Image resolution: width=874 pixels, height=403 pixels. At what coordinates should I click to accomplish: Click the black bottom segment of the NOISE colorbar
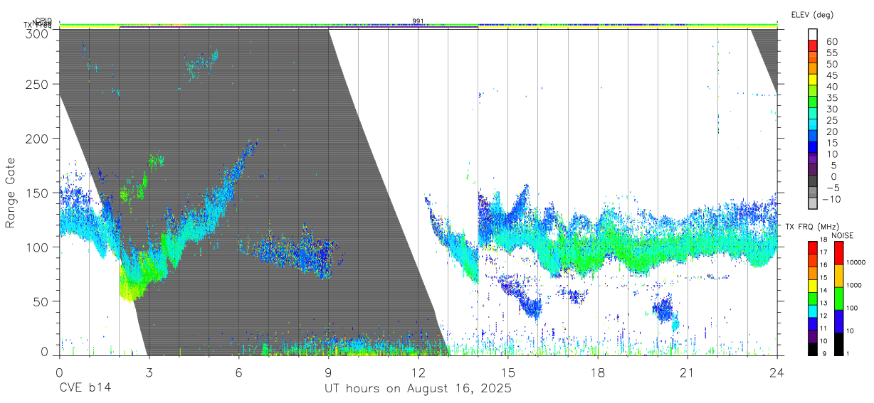[x=838, y=344]
